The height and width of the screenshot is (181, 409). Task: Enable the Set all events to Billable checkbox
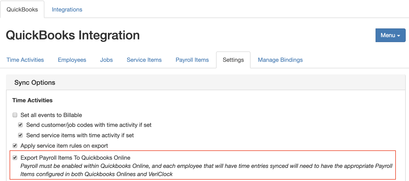(x=15, y=115)
